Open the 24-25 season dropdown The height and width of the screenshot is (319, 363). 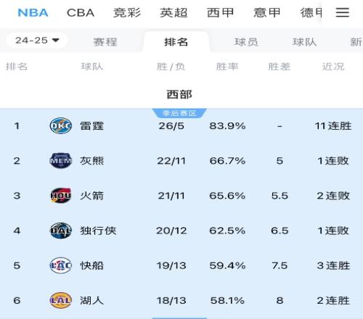tap(37, 41)
